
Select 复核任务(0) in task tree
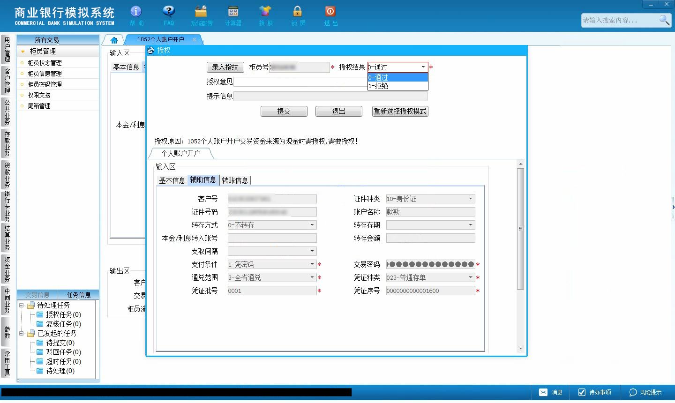[63, 324]
